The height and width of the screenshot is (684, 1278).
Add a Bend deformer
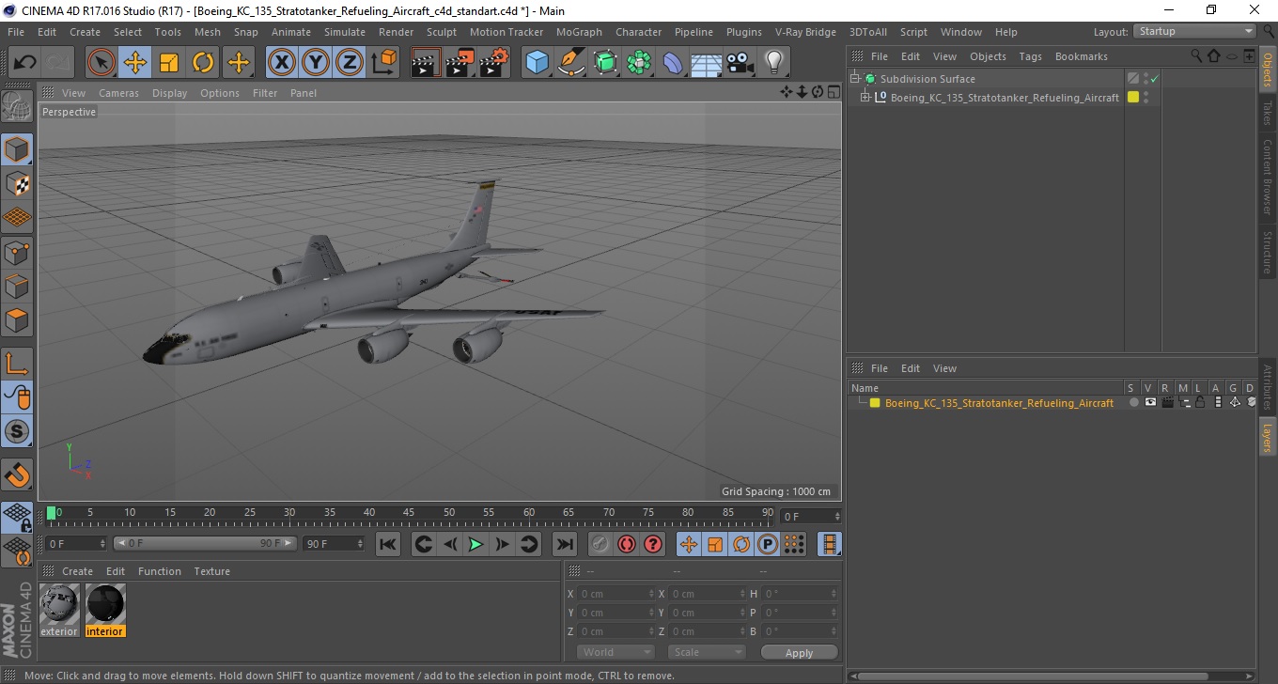click(x=673, y=63)
